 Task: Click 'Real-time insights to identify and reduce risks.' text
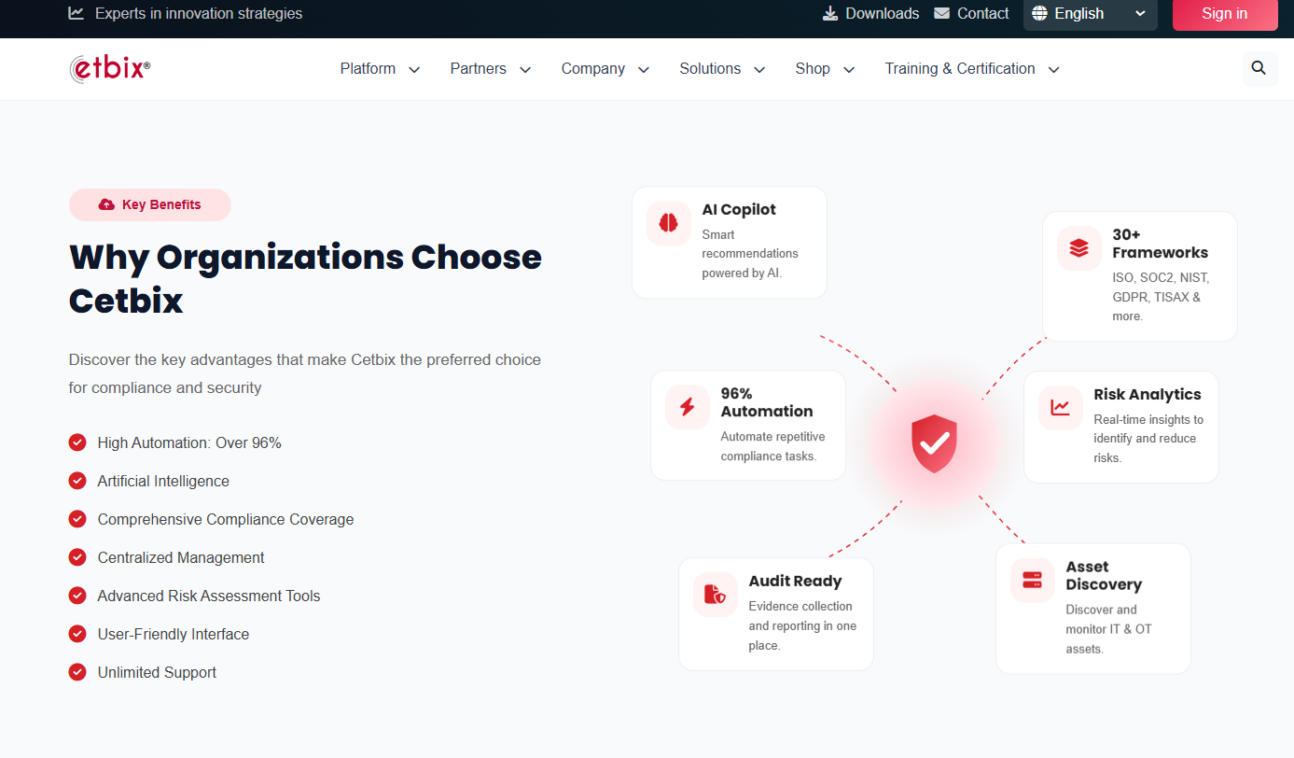pyautogui.click(x=1148, y=439)
